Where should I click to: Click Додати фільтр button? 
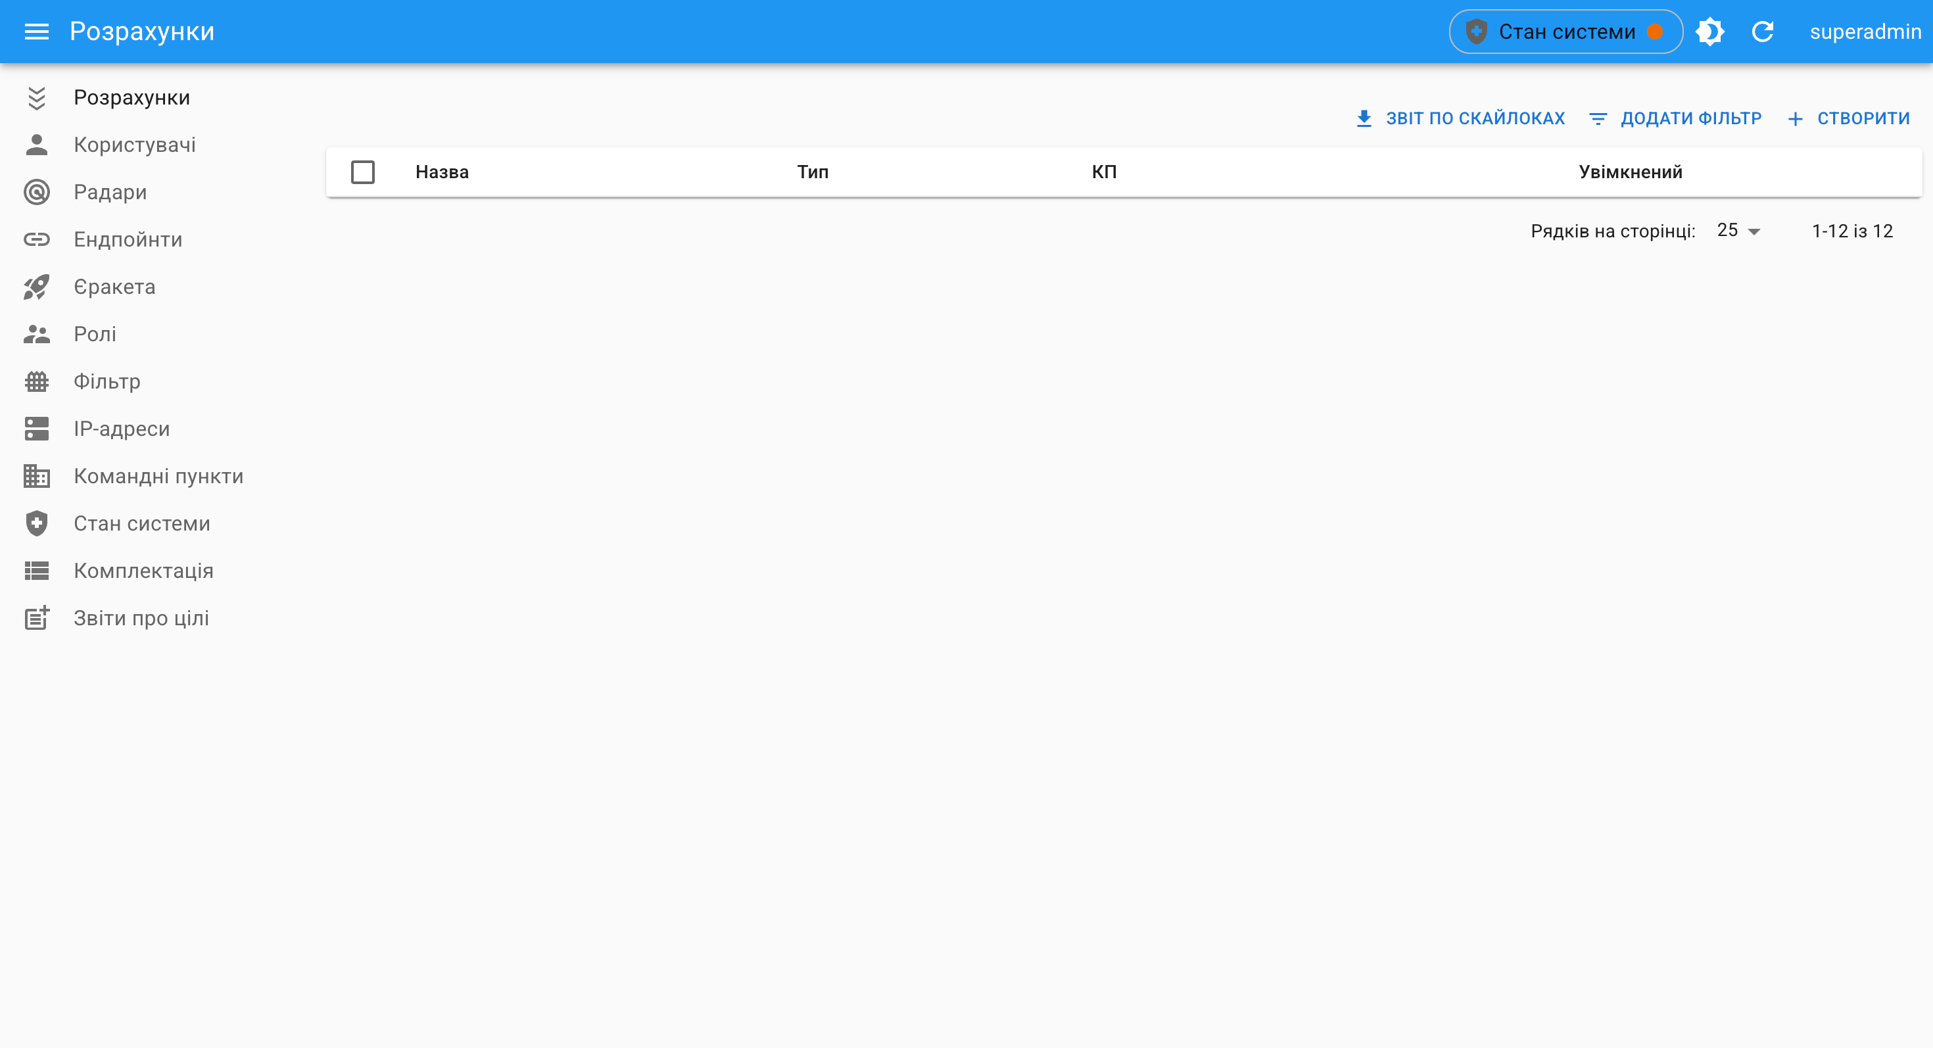point(1676,118)
